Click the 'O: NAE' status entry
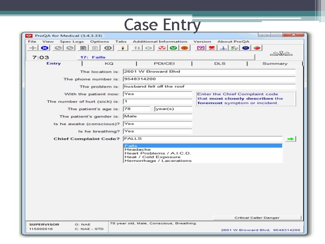This screenshot has height=244, width=325. pyautogui.click(x=83, y=224)
